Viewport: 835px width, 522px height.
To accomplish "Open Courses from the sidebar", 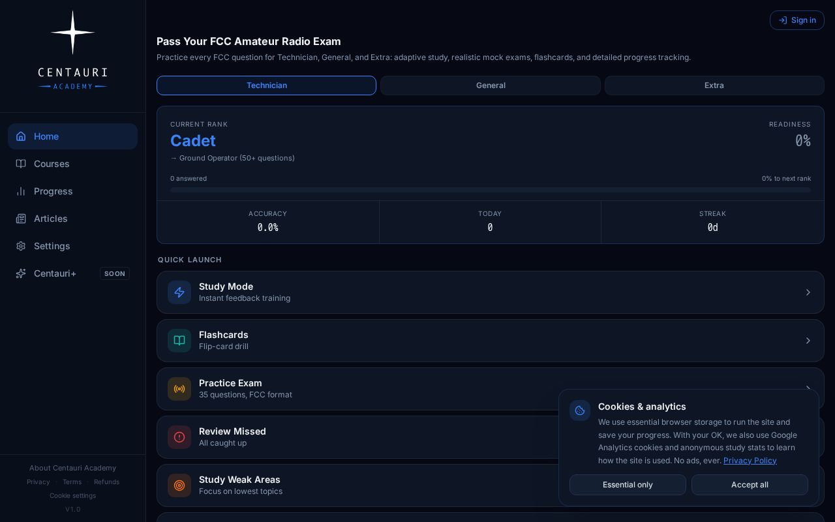I will tap(72, 164).
